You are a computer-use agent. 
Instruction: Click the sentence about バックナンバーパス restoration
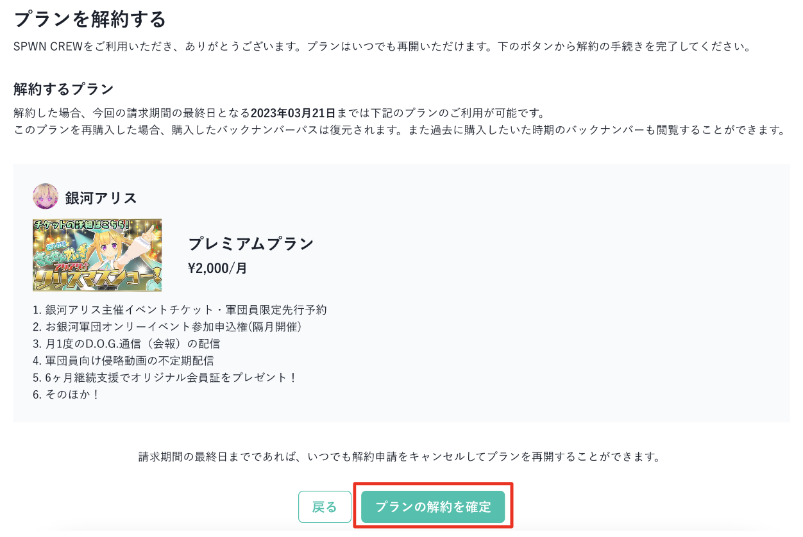[x=399, y=130]
